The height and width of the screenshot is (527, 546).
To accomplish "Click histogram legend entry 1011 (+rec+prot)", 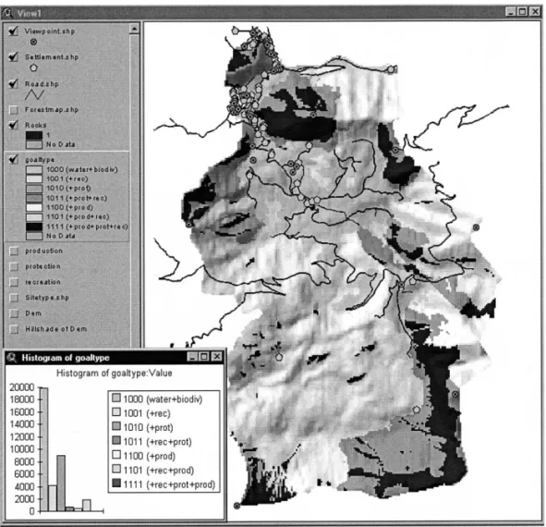I will tap(152, 442).
